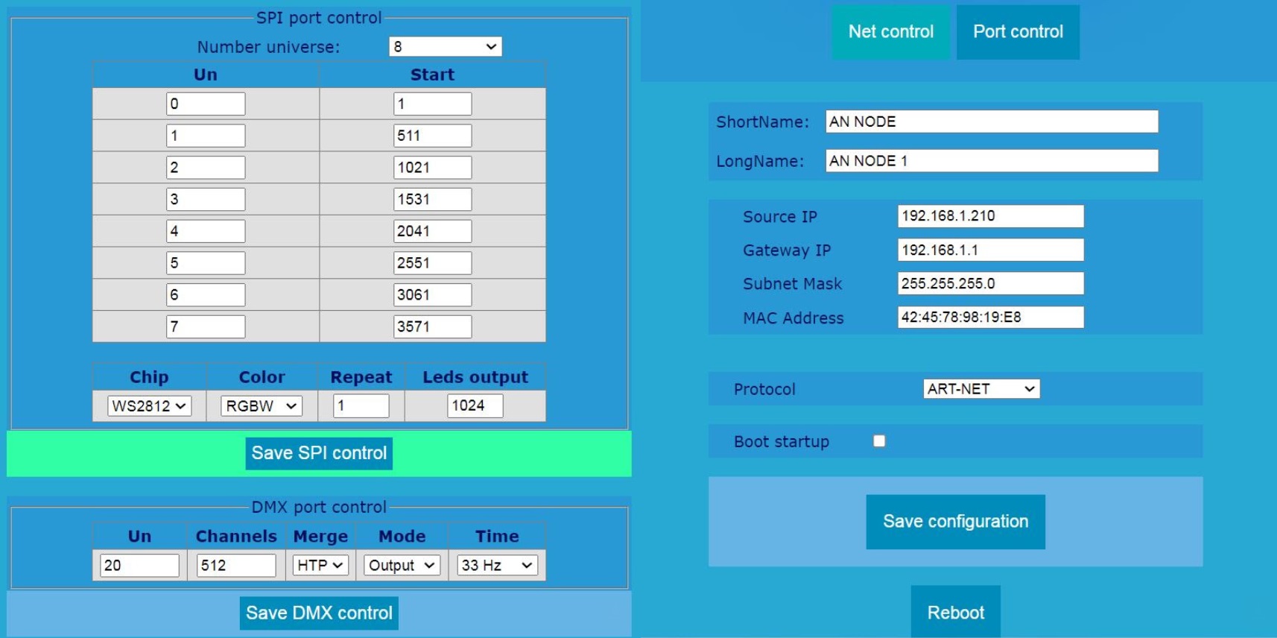Focus the LongName field

pyautogui.click(x=992, y=160)
